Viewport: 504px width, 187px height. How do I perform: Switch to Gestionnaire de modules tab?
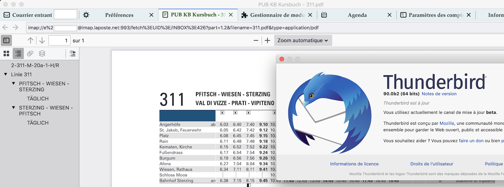tap(277, 15)
